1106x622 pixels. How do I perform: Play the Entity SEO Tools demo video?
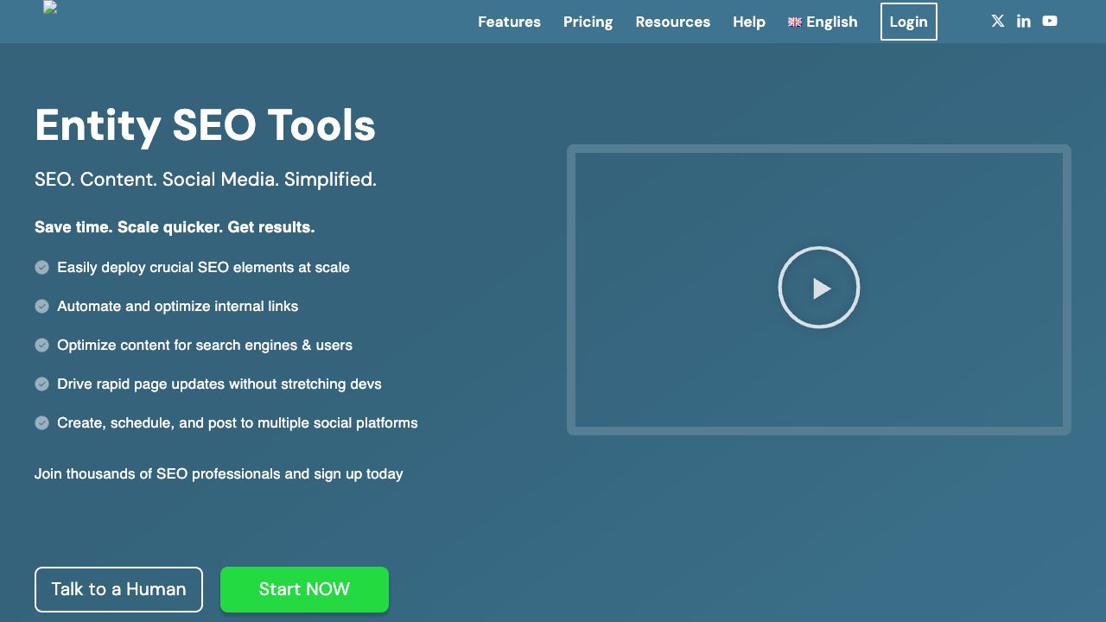point(818,287)
